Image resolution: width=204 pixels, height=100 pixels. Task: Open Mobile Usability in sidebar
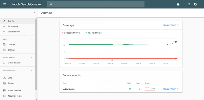click(x=18, y=63)
